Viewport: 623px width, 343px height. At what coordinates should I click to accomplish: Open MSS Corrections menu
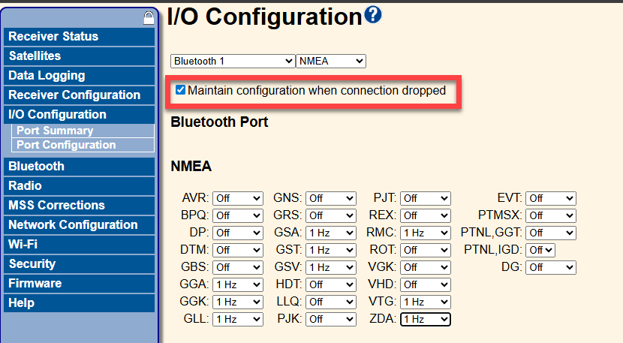(x=56, y=205)
